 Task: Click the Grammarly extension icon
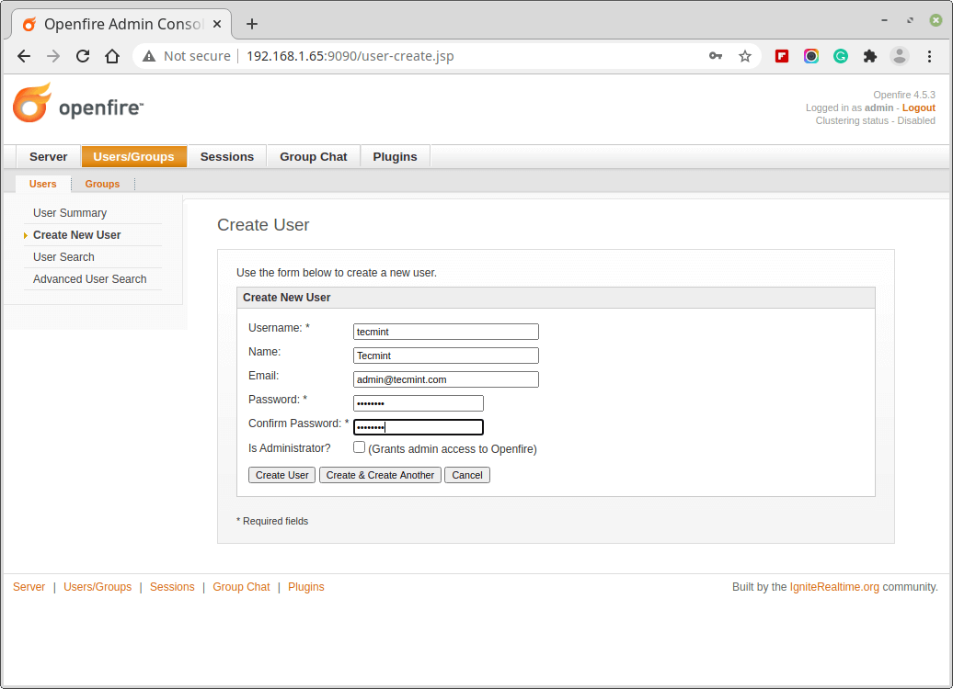pyautogui.click(x=841, y=56)
